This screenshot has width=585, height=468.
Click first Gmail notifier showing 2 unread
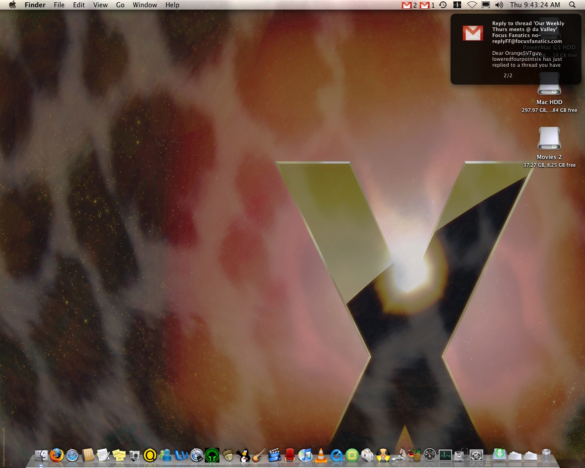(409, 5)
